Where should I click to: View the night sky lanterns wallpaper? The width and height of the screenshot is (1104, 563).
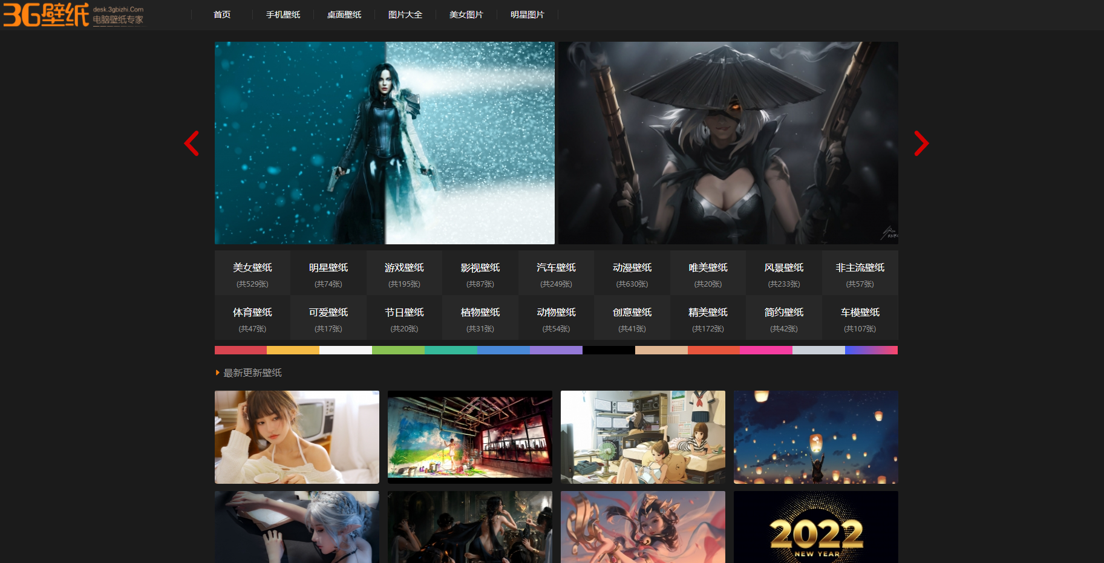pos(816,437)
